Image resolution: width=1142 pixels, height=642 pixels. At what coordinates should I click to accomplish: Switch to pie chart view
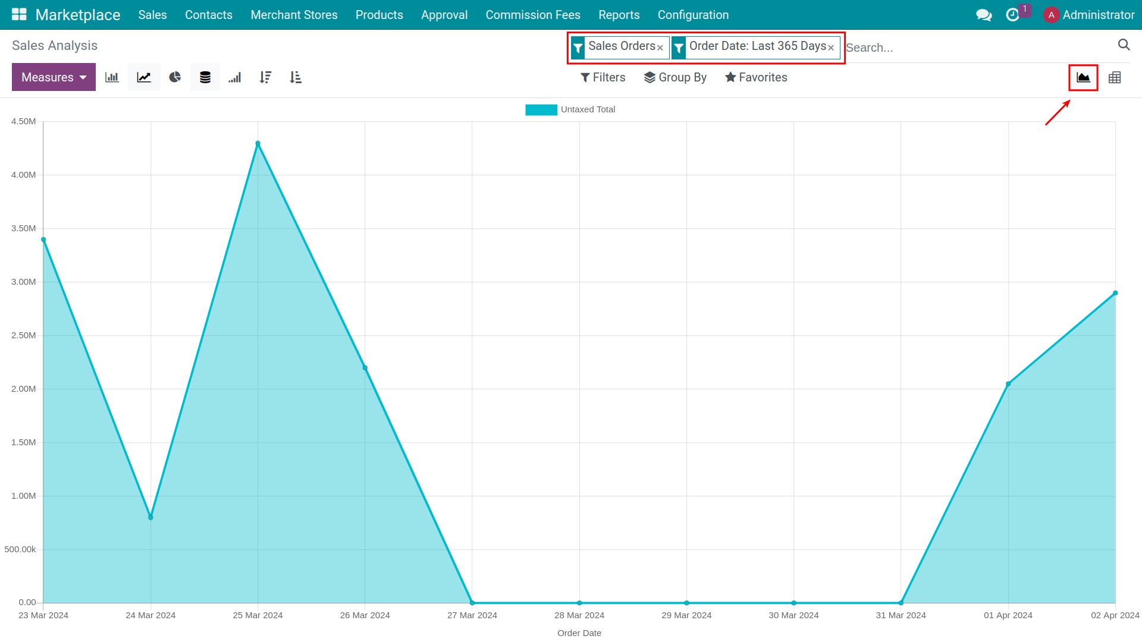175,77
